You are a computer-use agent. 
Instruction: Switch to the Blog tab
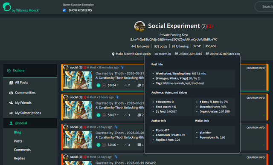click(17, 132)
